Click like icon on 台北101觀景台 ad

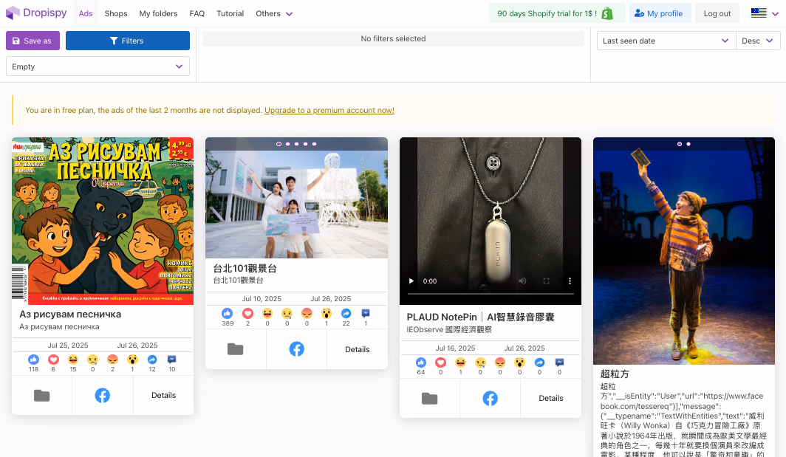pos(228,313)
